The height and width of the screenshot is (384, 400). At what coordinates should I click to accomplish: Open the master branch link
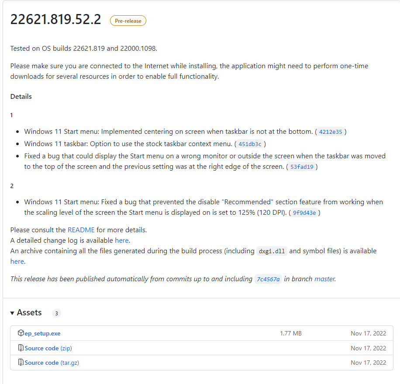click(x=324, y=279)
